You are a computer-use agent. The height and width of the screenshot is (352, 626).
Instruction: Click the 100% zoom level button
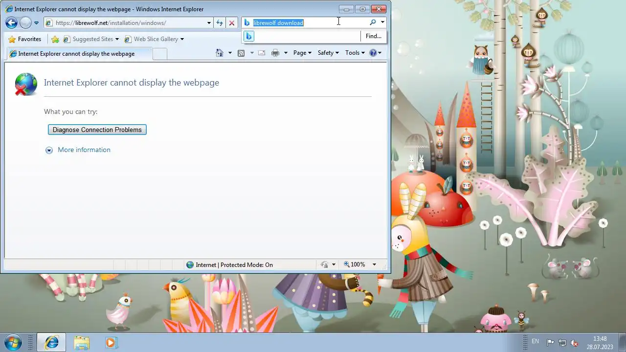[355, 264]
